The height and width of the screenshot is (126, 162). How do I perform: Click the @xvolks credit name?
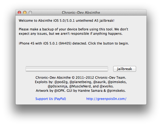point(107,86)
